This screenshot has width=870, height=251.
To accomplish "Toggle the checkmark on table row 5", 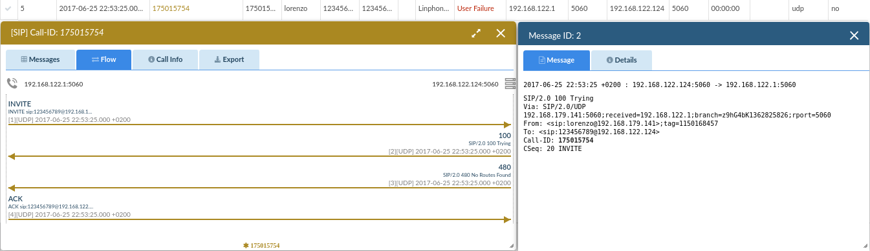I will click(x=8, y=9).
